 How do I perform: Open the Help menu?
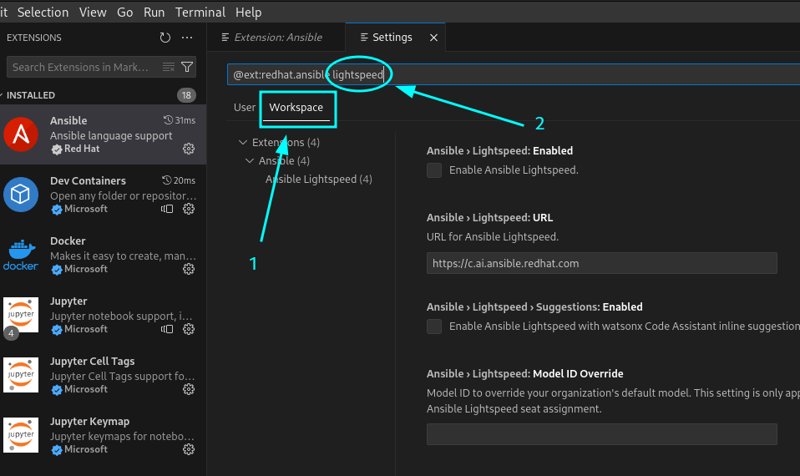click(x=249, y=13)
